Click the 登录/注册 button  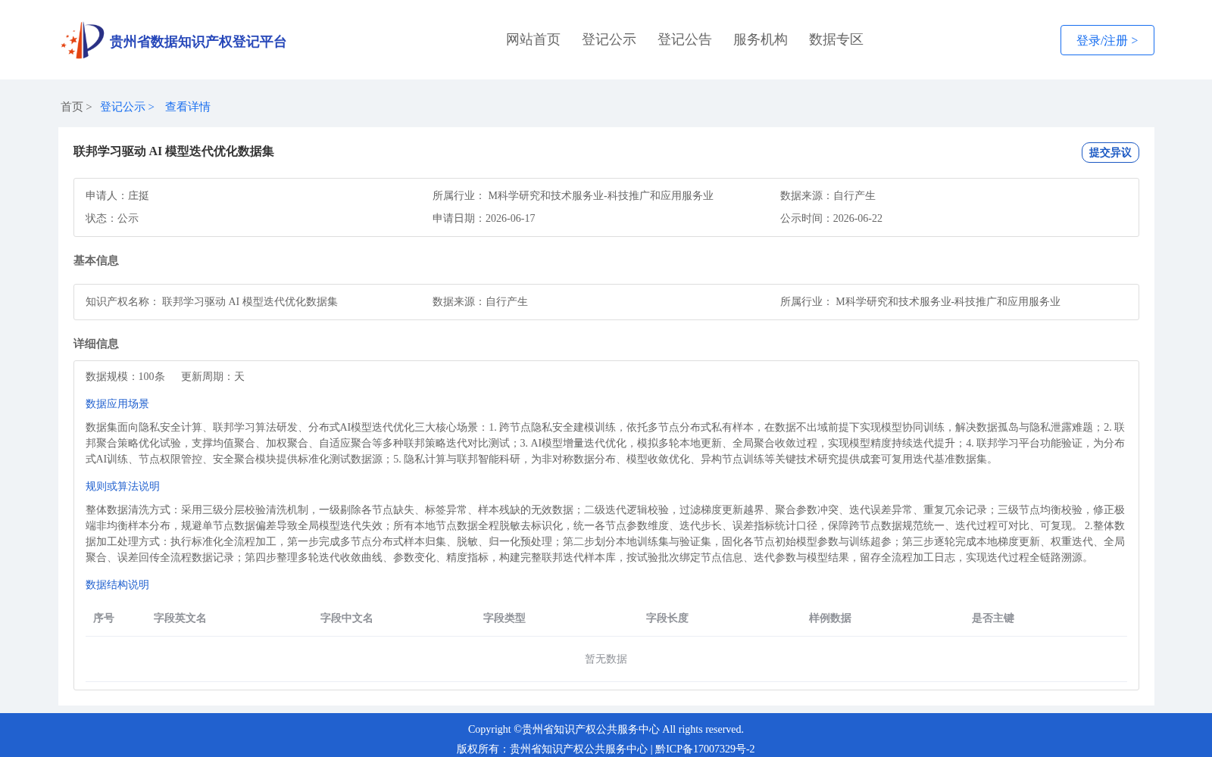coord(1107,40)
